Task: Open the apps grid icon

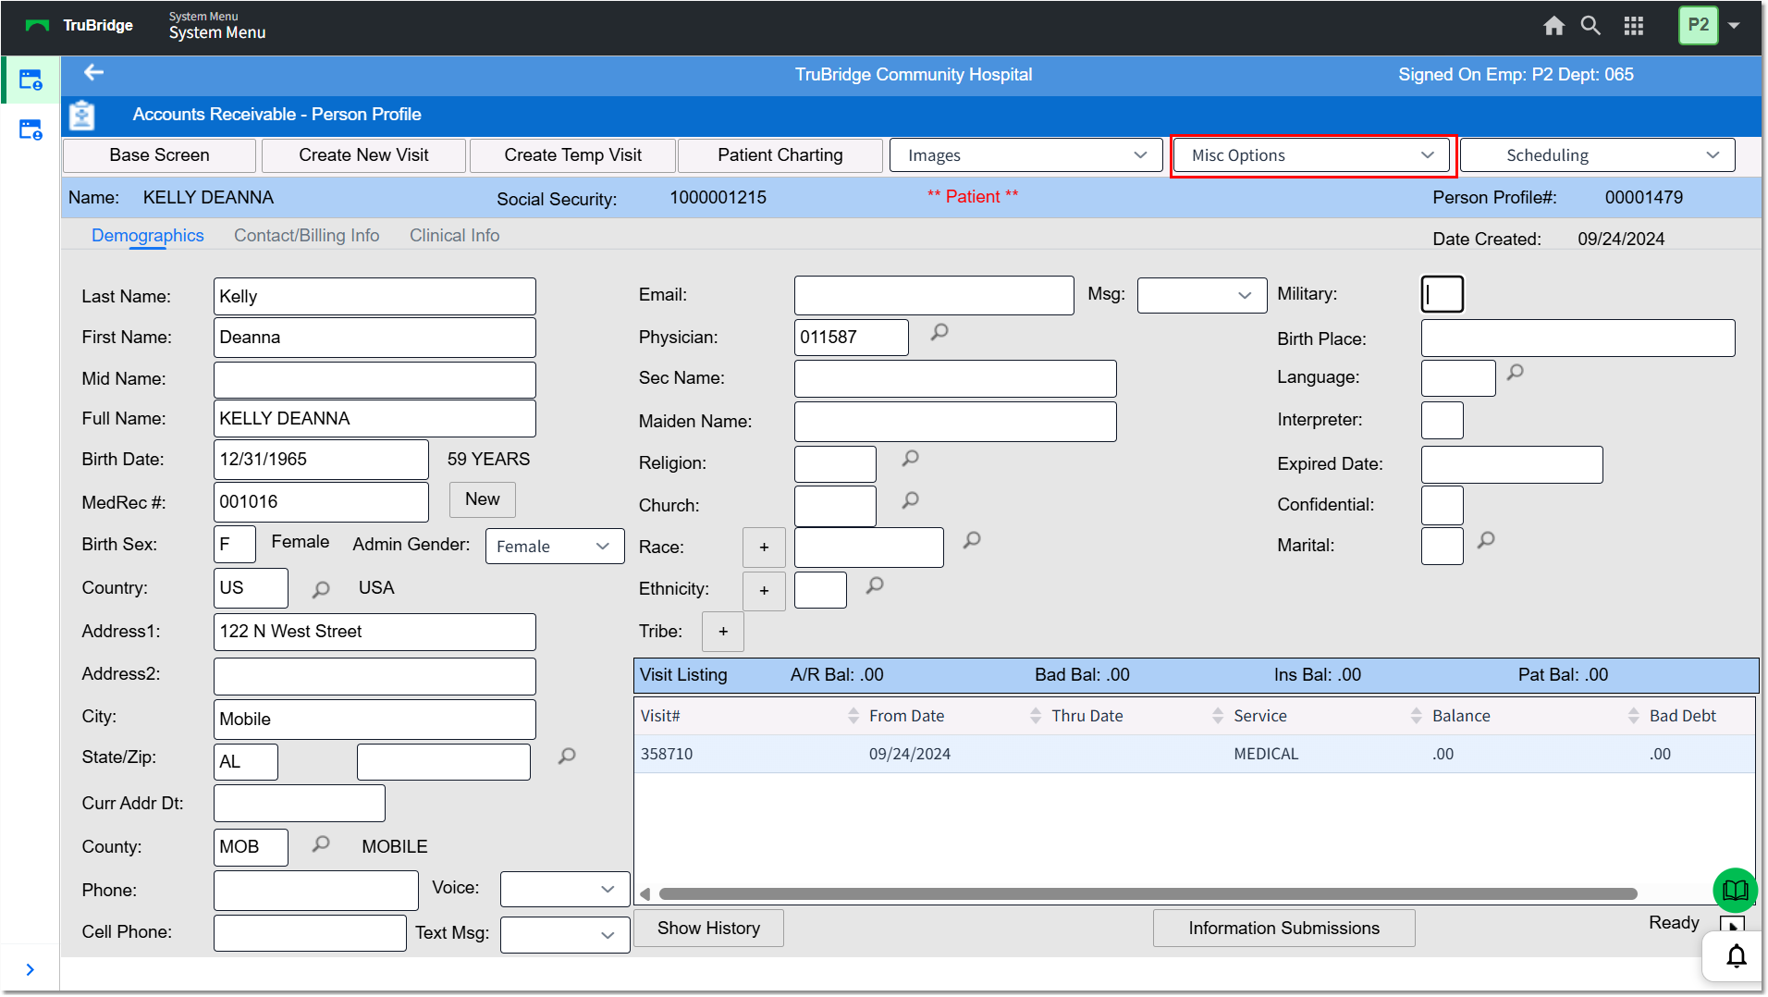Action: (x=1634, y=26)
